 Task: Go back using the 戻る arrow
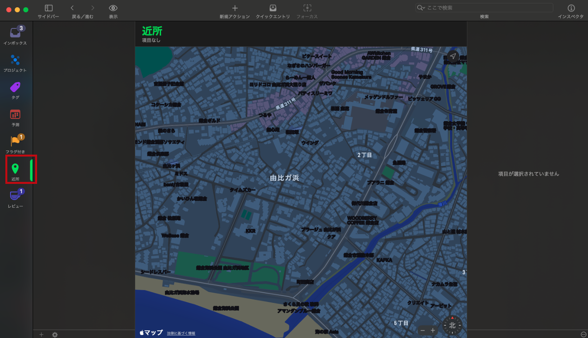72,8
